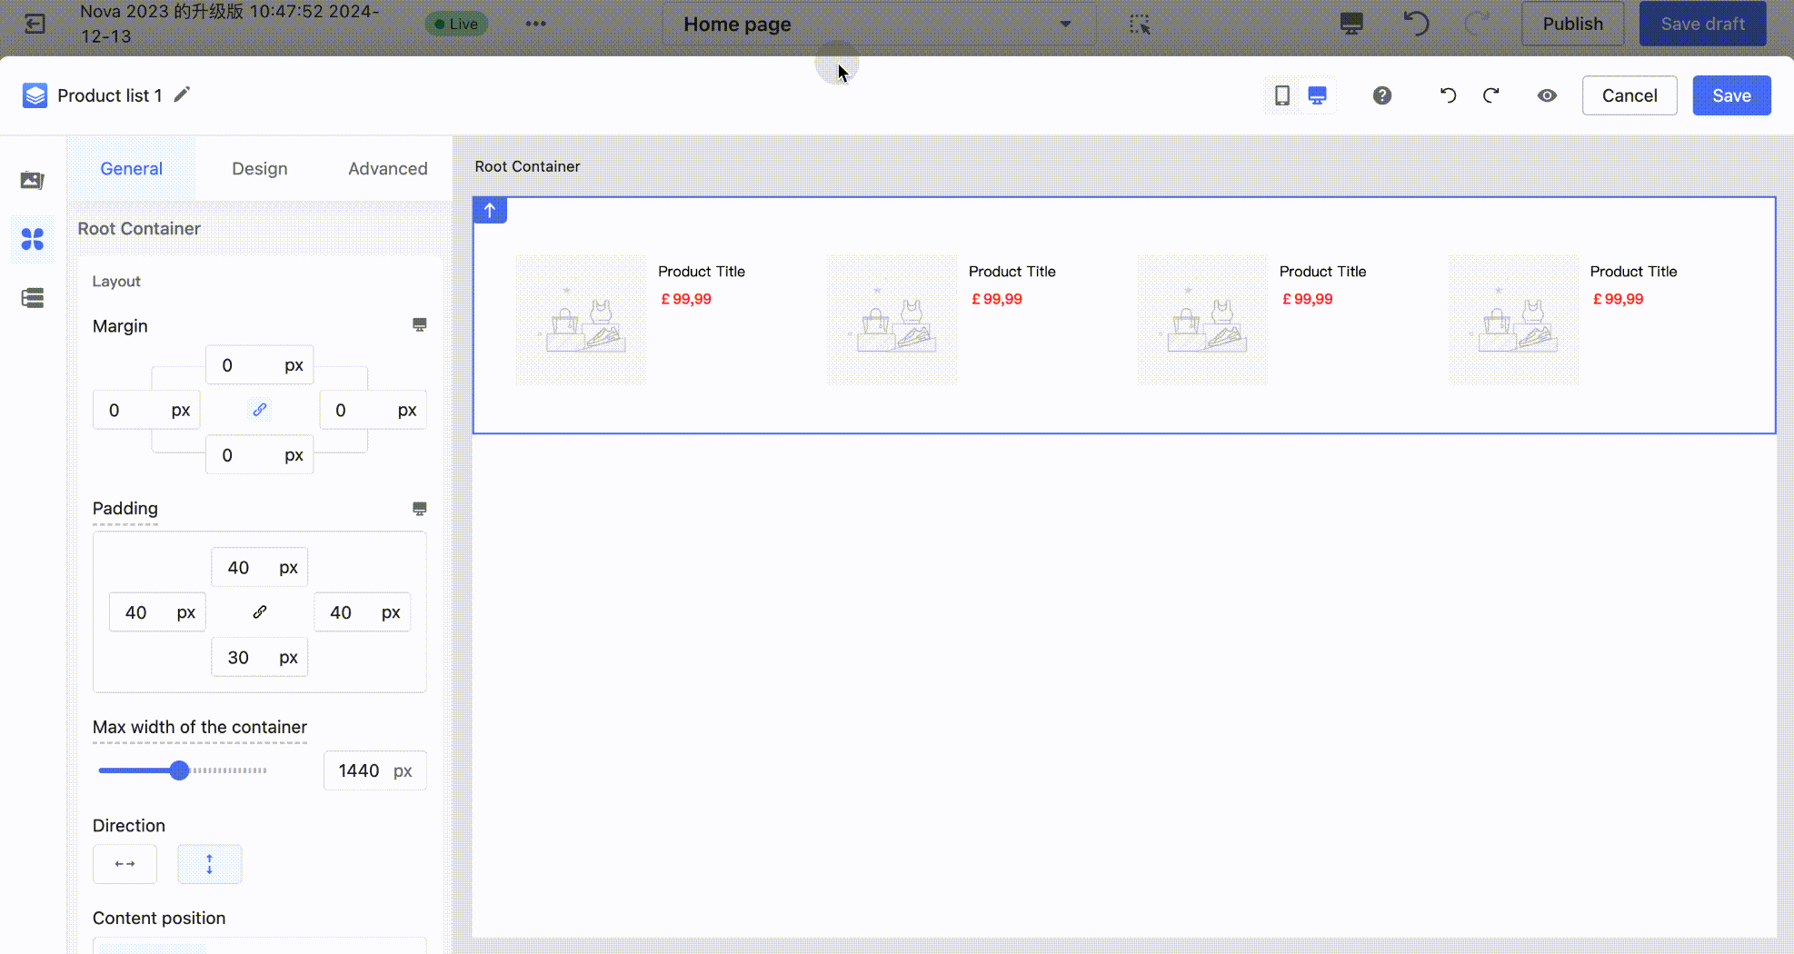Click the Cancel button
The width and height of the screenshot is (1794, 954).
point(1629,95)
